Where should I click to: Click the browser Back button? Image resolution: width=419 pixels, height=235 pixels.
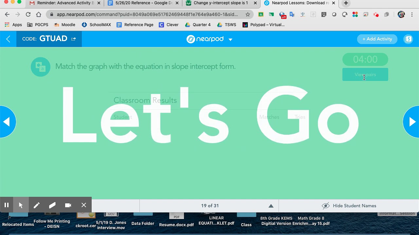7,14
